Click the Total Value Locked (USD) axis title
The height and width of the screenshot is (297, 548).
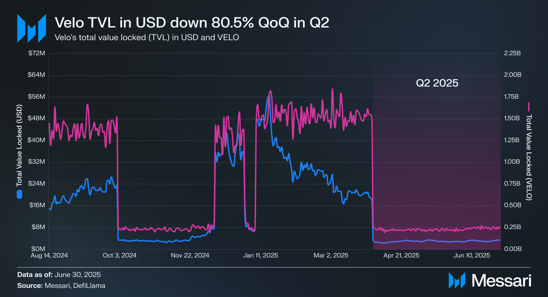pos(19,145)
